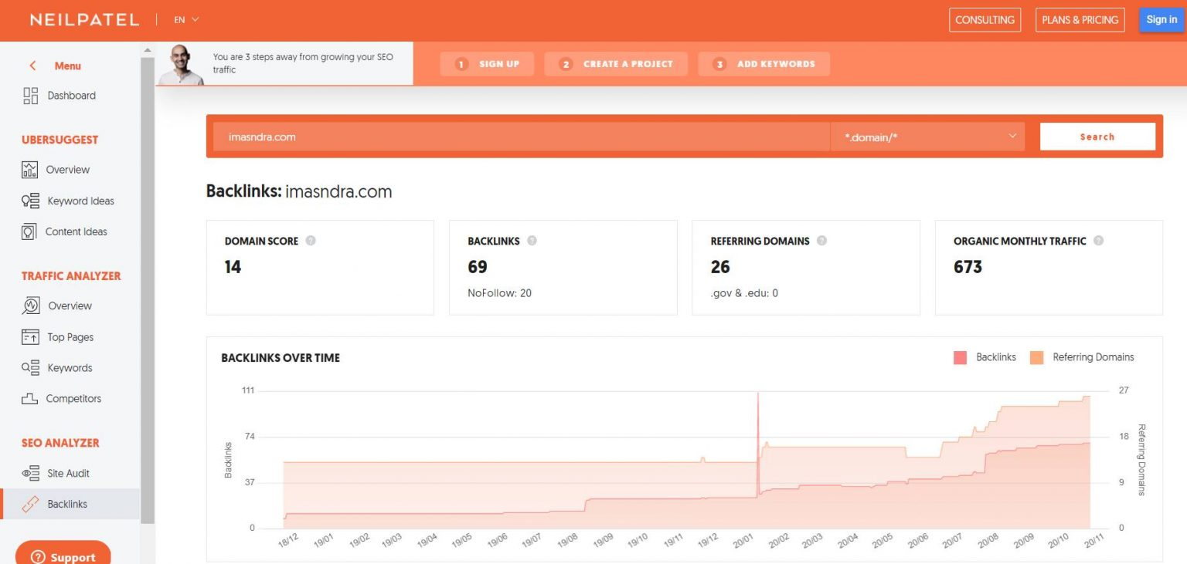Image resolution: width=1187 pixels, height=564 pixels.
Task: Select Backlinks in the sidebar
Action: [x=70, y=504]
